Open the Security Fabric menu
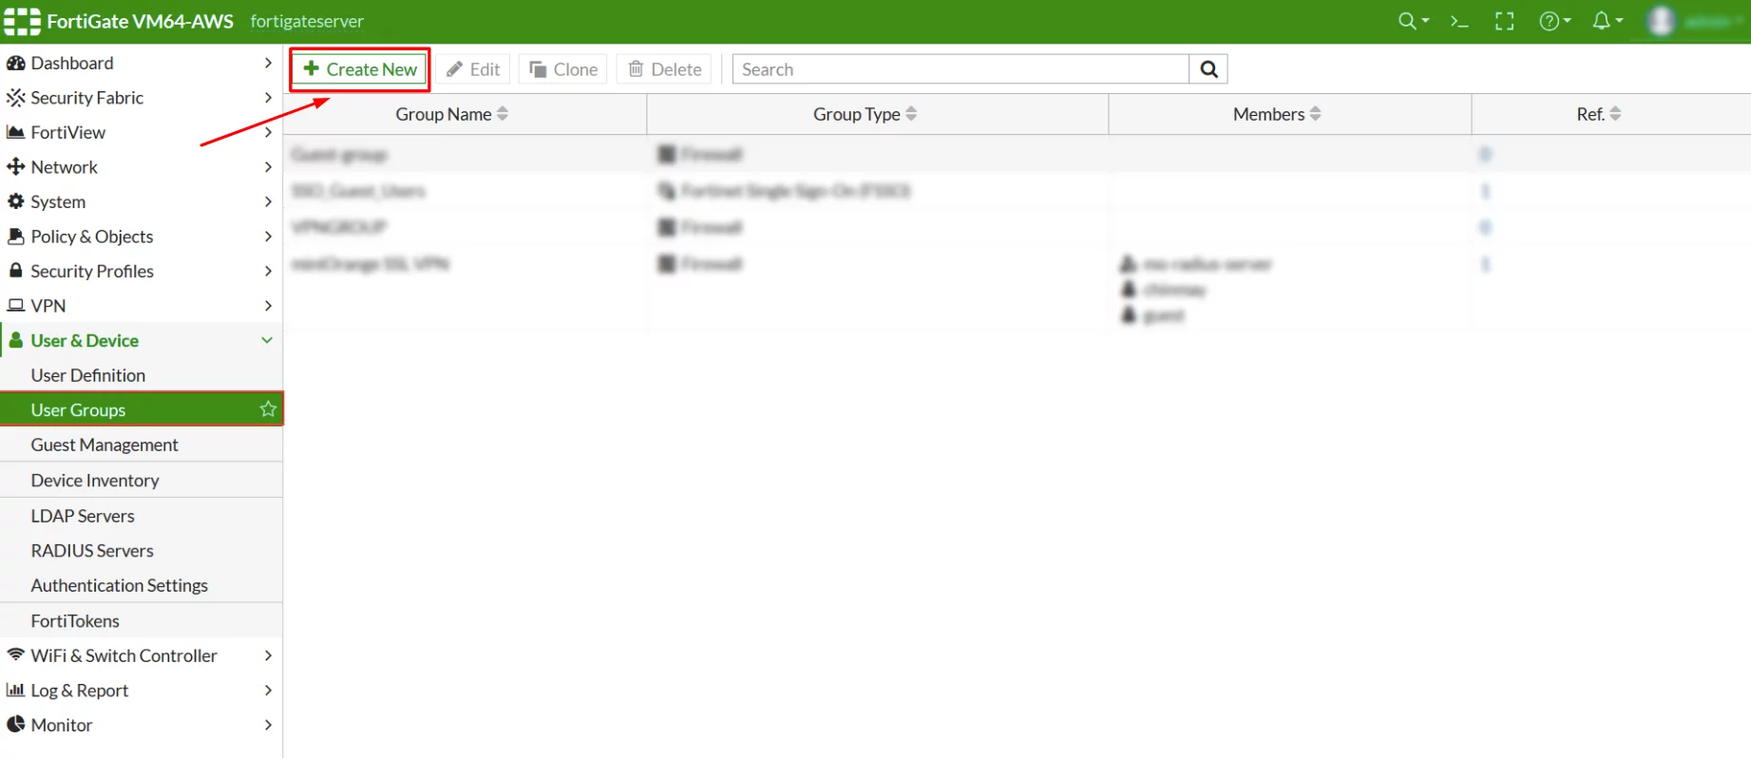 141,98
